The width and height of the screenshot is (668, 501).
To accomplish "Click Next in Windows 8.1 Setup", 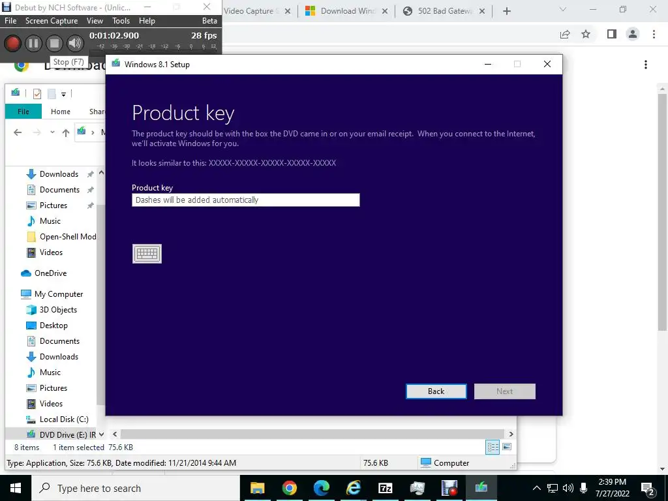I will (504, 391).
